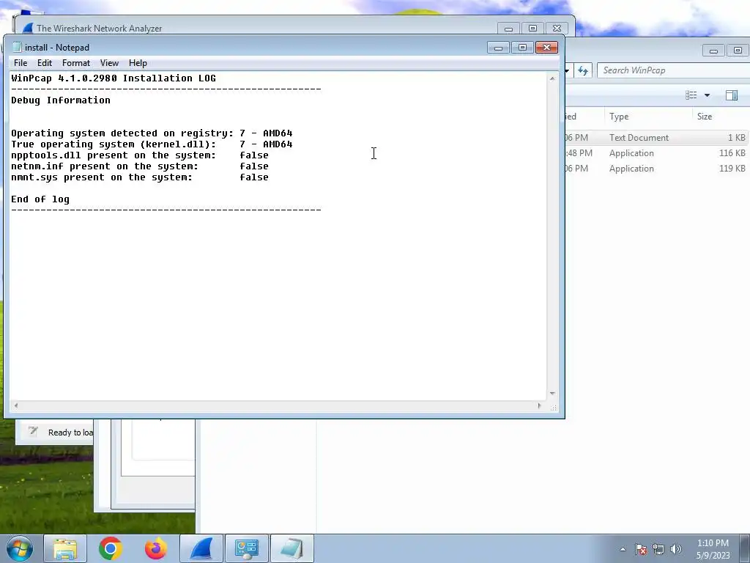Click the Explorer refresh arrows icon
This screenshot has width=750, height=563.
[x=582, y=70]
